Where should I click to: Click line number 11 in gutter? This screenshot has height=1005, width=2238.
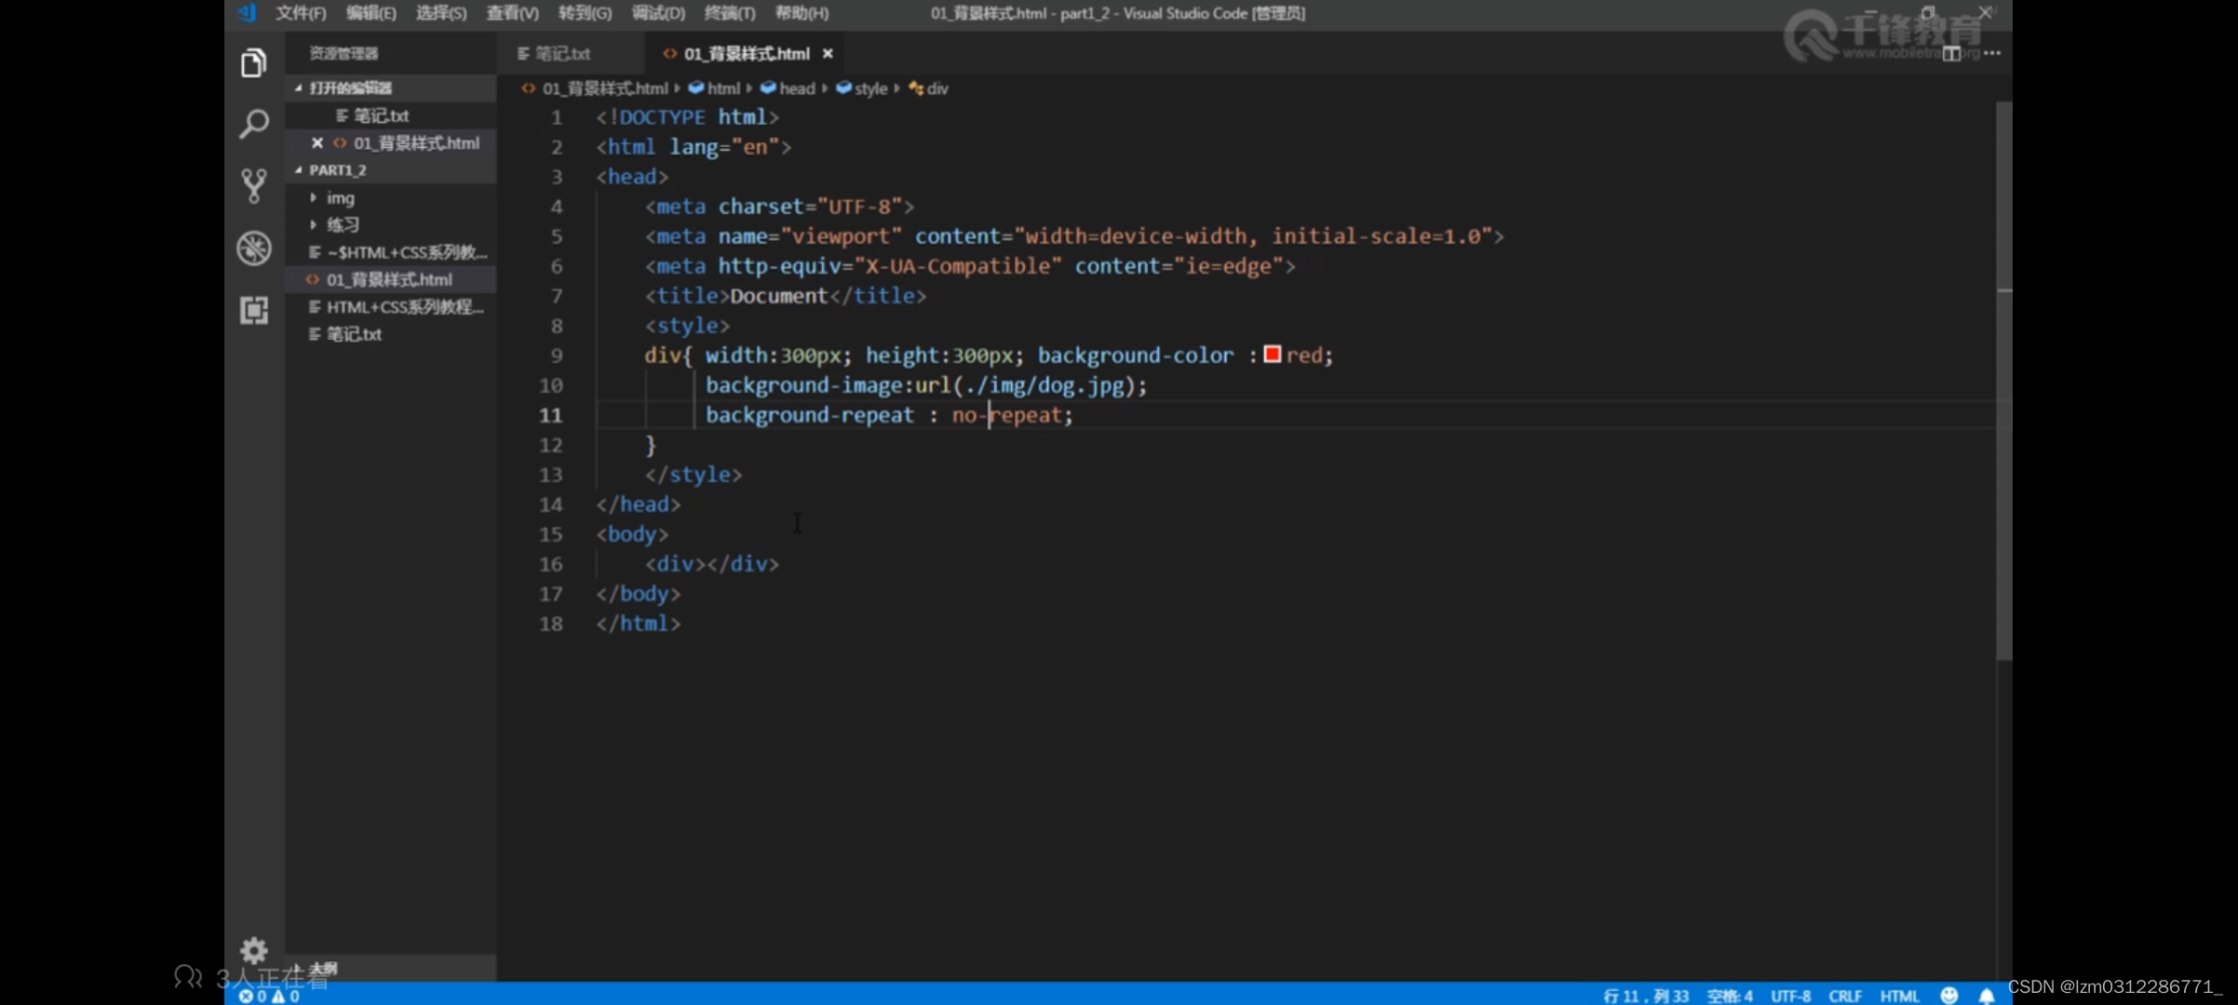coord(551,415)
